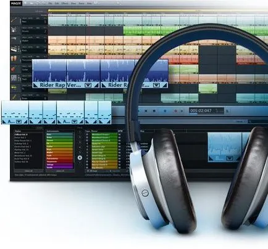Image resolution: width=268 pixels, height=249 pixels.
Task: Select the MAGIX logo in title bar
Action: [x=16, y=3]
